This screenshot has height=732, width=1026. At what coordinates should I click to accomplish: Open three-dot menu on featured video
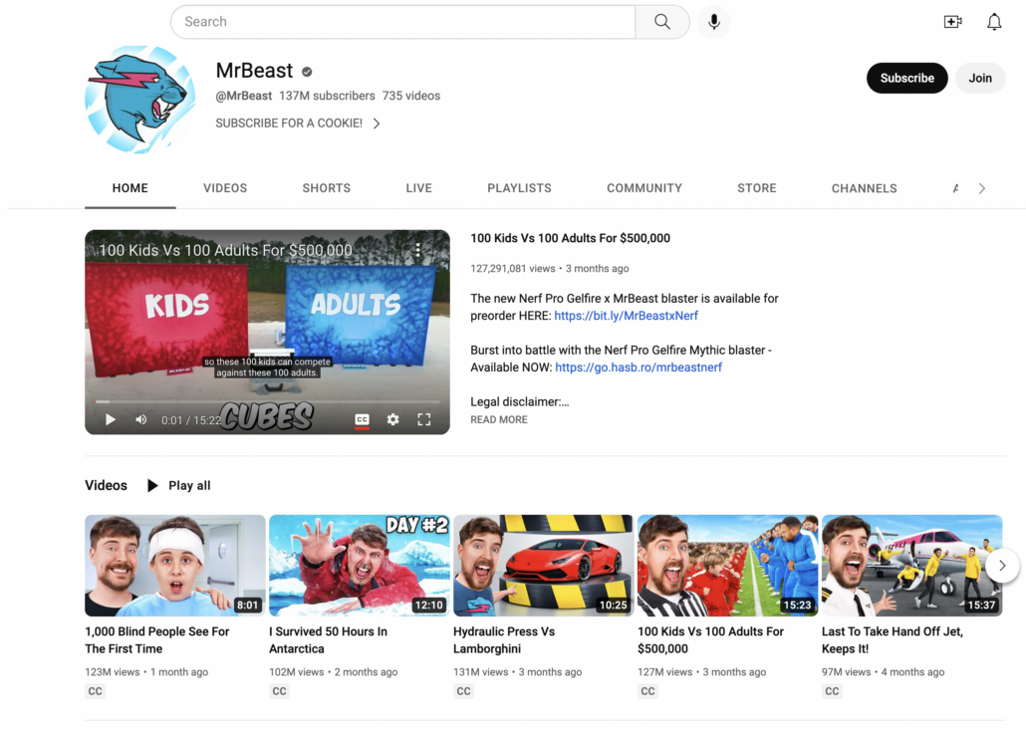[417, 250]
